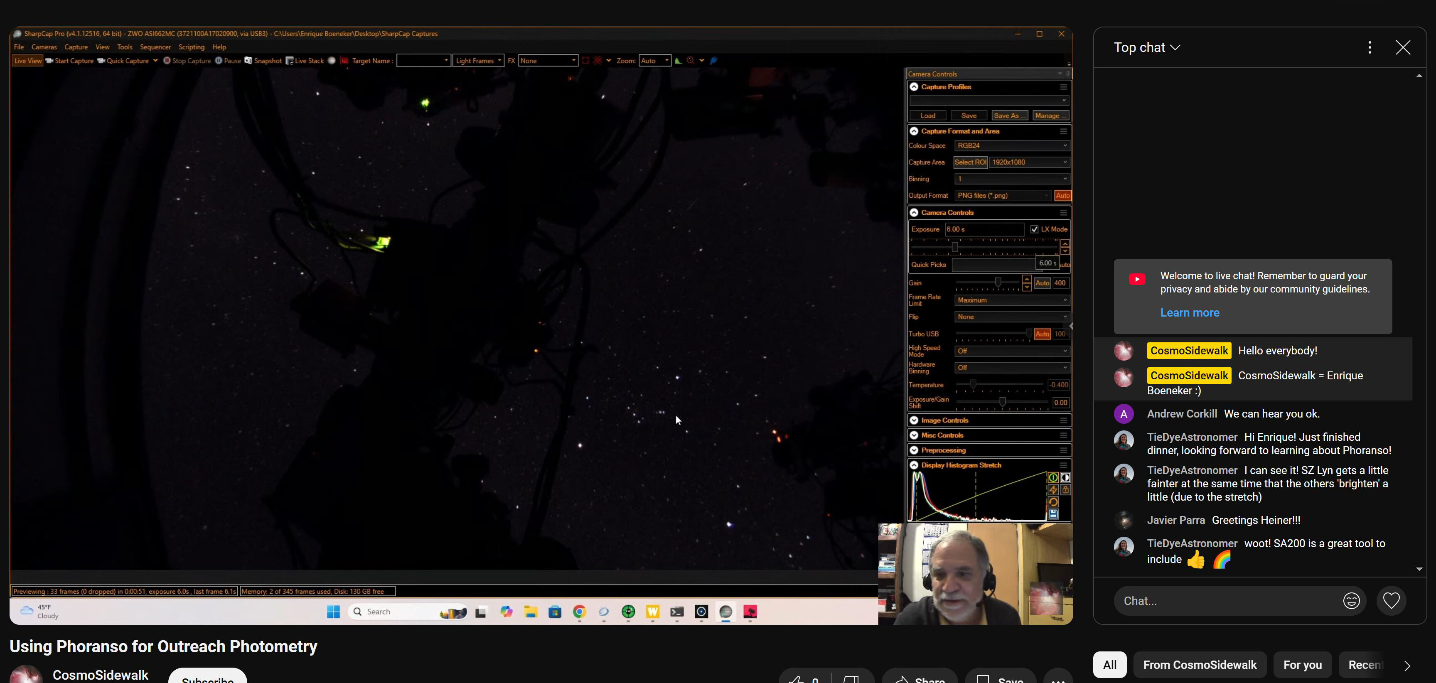
Task: Close the live chat panel
Action: click(1403, 47)
